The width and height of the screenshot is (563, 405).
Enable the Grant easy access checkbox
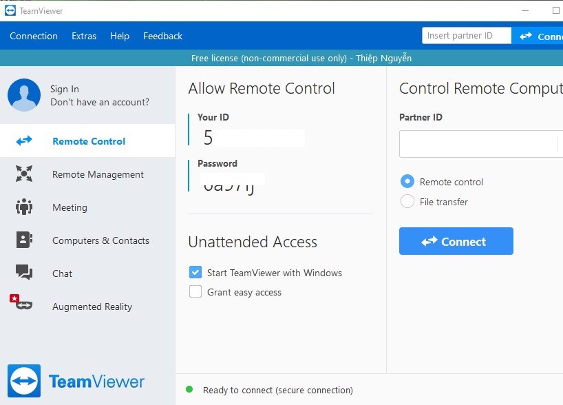click(x=195, y=292)
